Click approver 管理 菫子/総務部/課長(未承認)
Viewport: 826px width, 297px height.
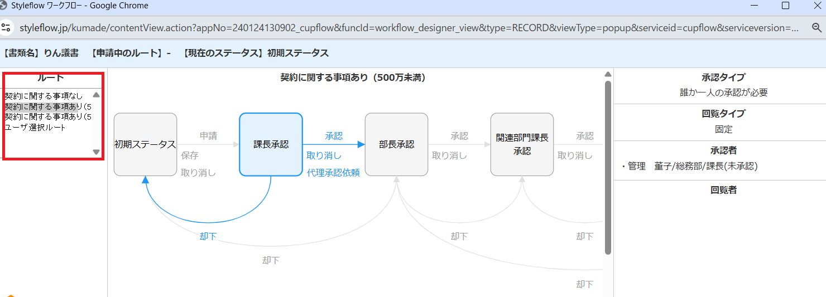tap(689, 166)
